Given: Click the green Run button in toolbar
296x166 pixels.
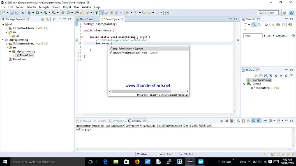Looking at the screenshot, I should tap(37, 13).
